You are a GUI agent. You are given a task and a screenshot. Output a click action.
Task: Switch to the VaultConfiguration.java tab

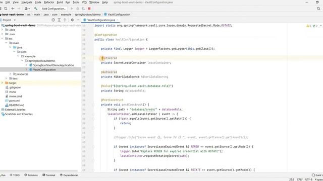tap(101, 20)
